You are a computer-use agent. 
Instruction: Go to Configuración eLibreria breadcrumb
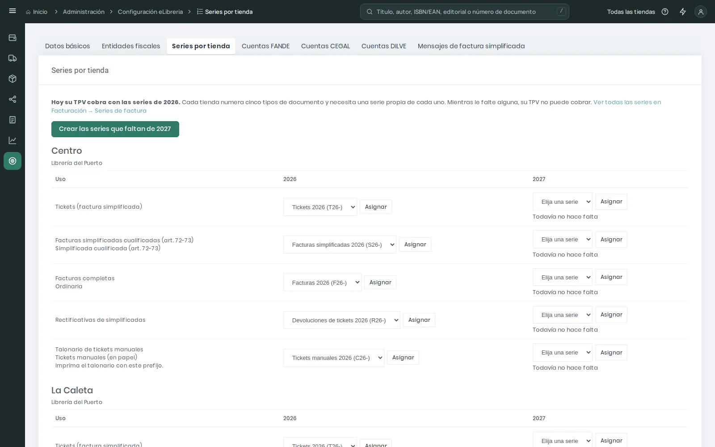(x=150, y=12)
